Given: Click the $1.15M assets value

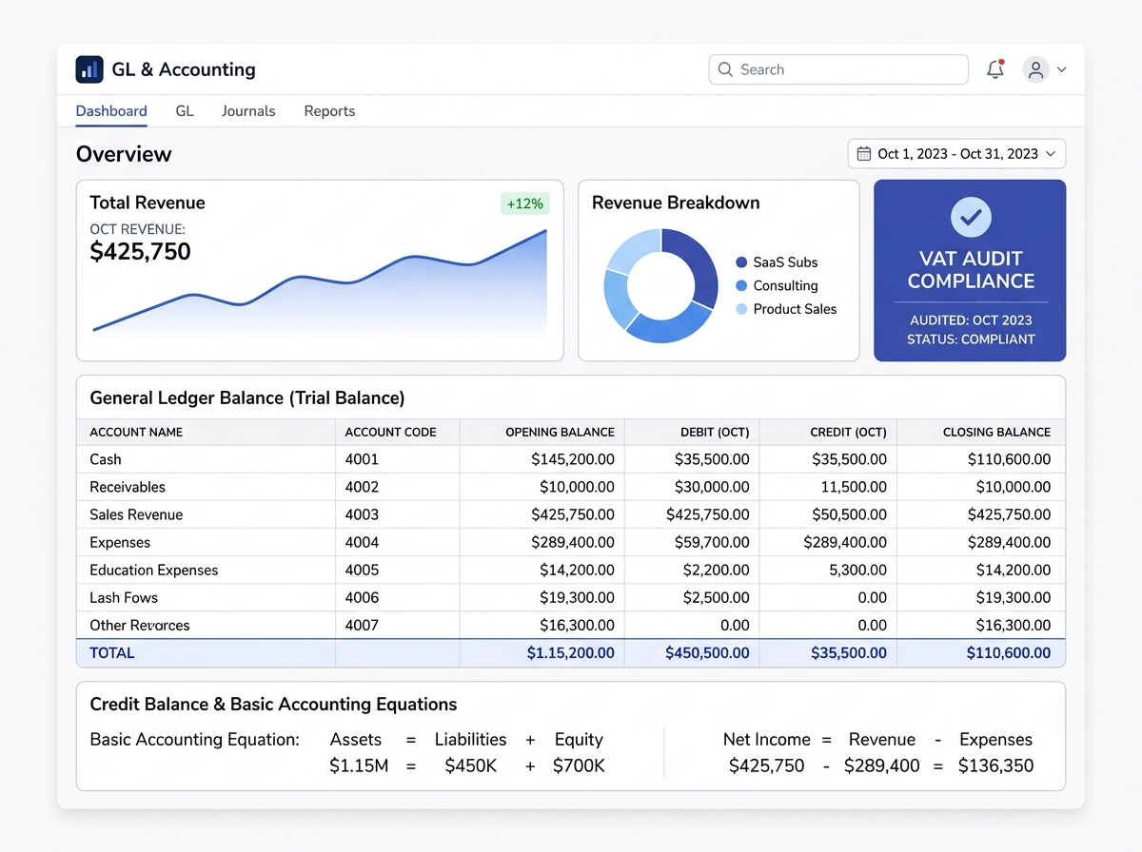Looking at the screenshot, I should 359,765.
